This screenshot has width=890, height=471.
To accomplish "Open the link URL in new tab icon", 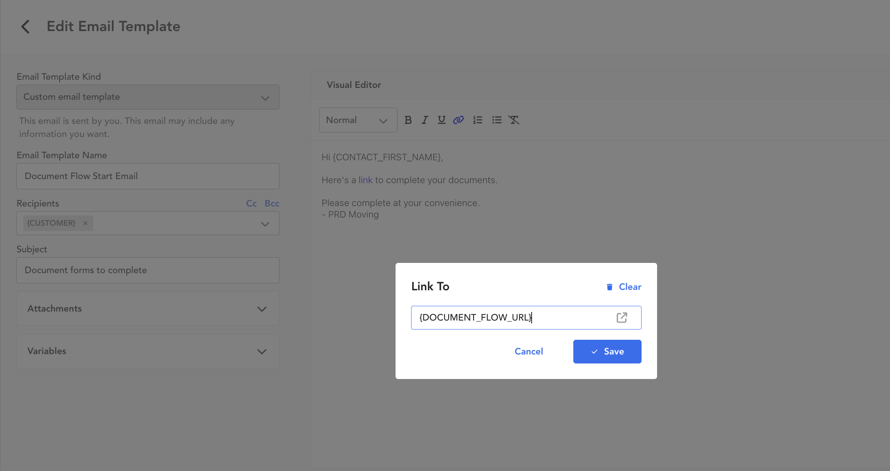I will click(622, 318).
